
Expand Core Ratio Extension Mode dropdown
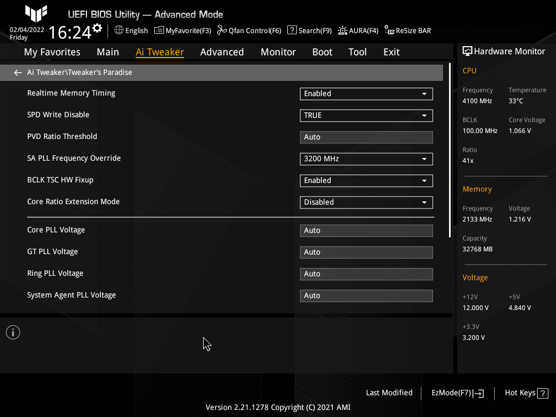pyautogui.click(x=367, y=203)
